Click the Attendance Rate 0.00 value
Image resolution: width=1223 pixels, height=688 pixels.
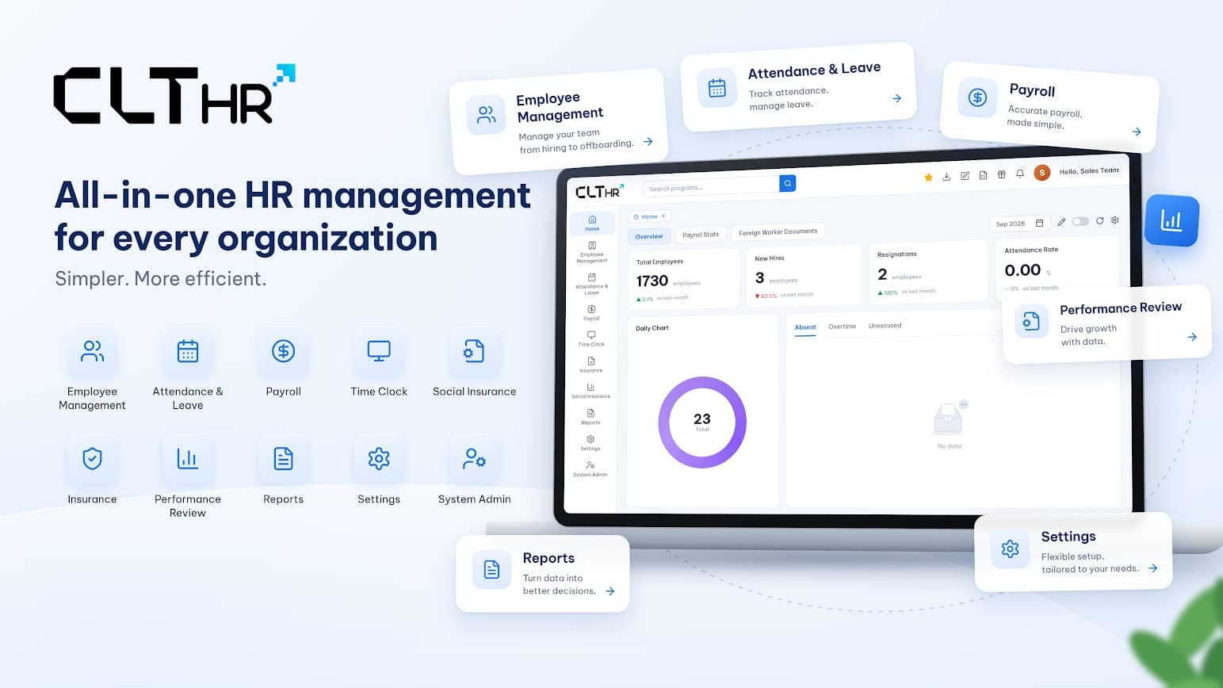pos(1022,270)
